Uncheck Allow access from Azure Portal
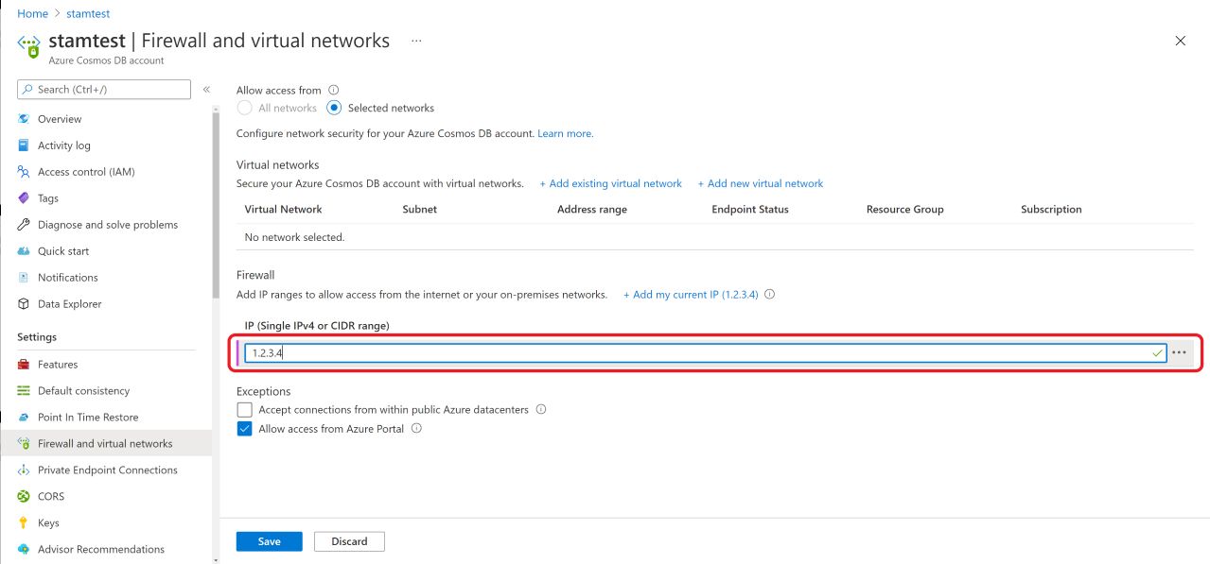The image size is (1210, 564). pyautogui.click(x=245, y=429)
